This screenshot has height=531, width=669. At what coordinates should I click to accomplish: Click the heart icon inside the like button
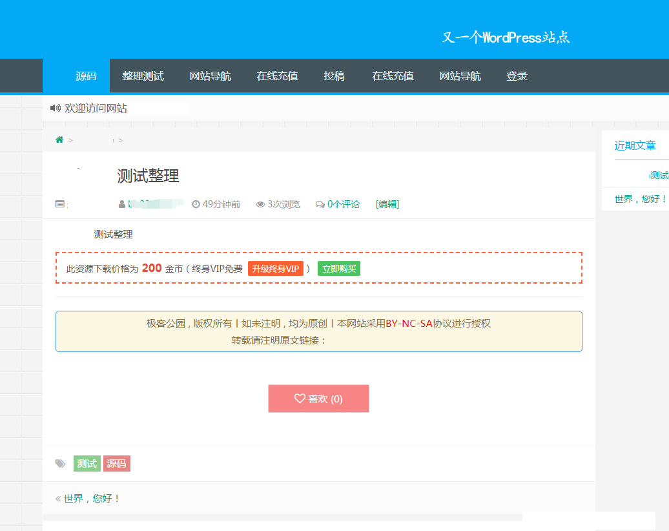point(299,399)
